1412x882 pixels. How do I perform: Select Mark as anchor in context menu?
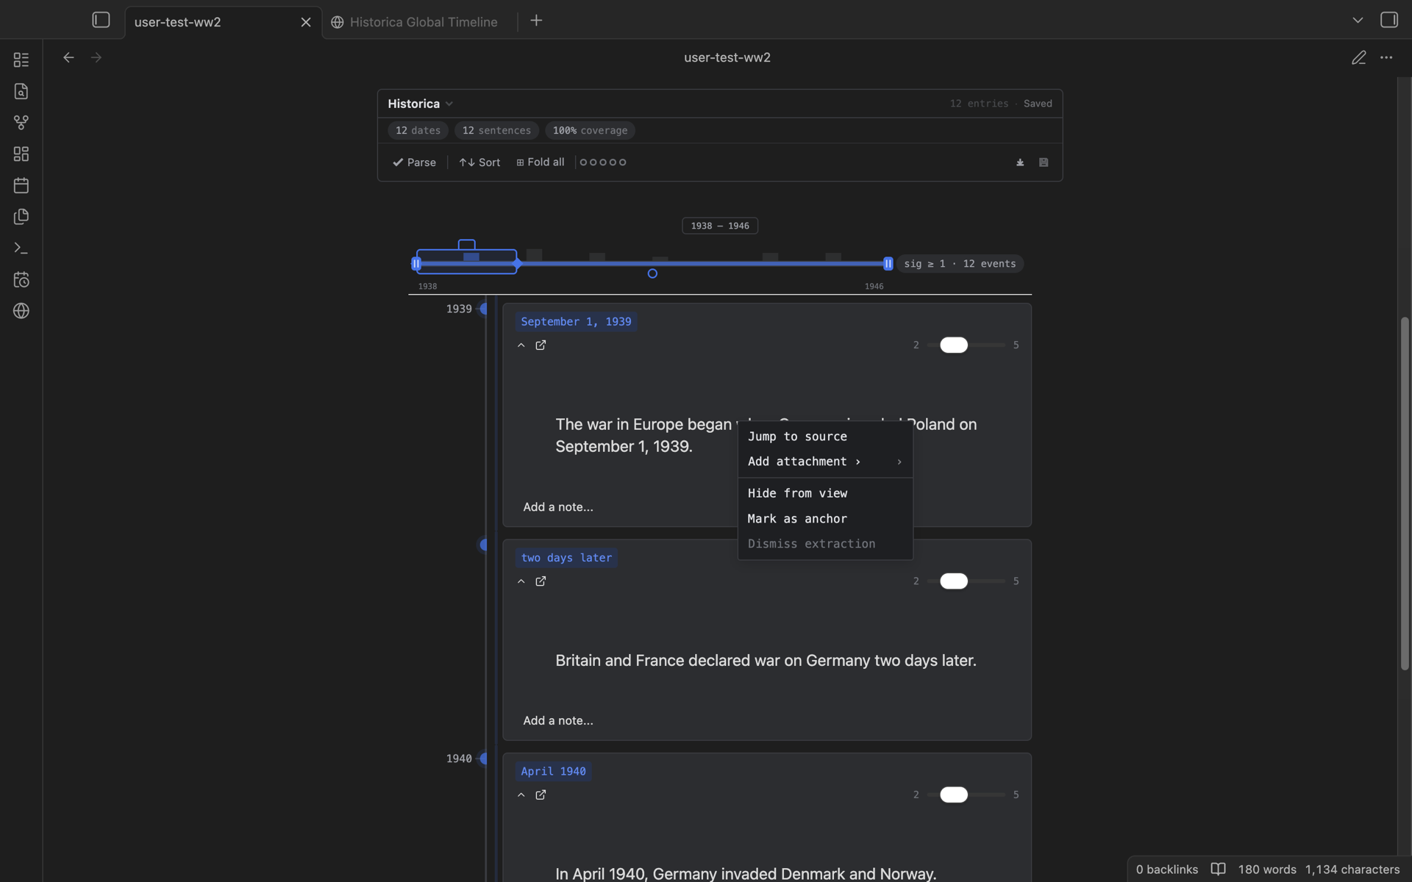(x=825, y=519)
